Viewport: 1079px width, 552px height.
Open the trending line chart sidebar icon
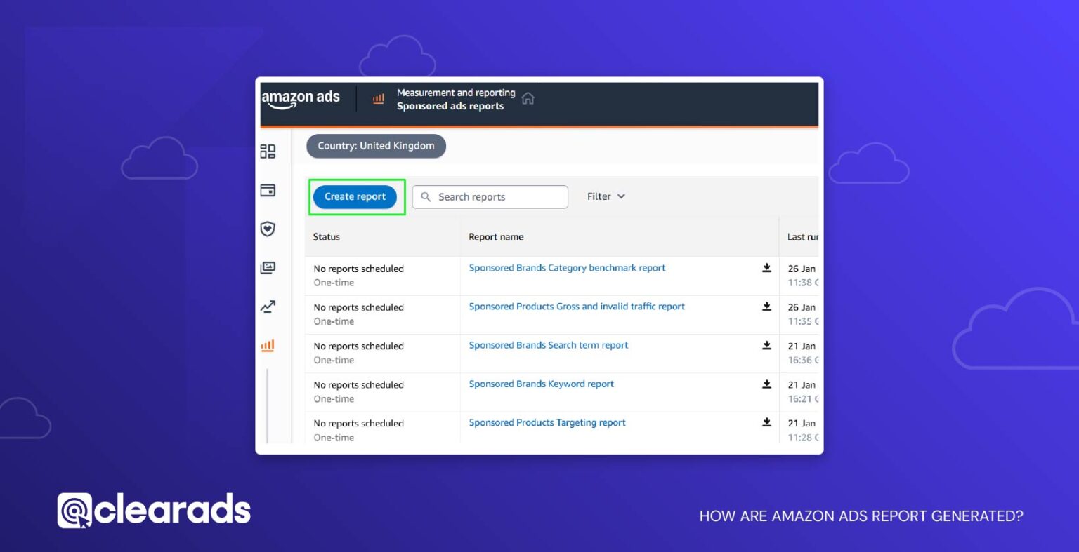click(268, 307)
